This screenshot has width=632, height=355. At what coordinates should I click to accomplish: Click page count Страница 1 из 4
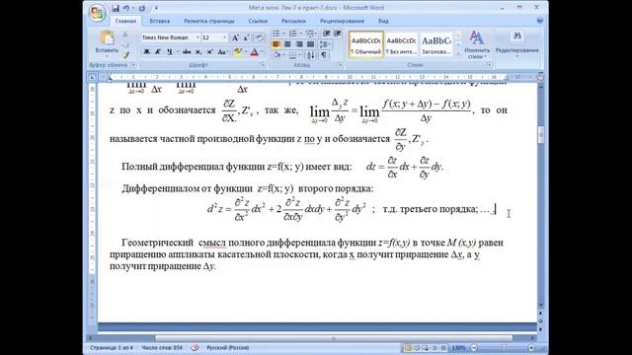pyautogui.click(x=112, y=348)
